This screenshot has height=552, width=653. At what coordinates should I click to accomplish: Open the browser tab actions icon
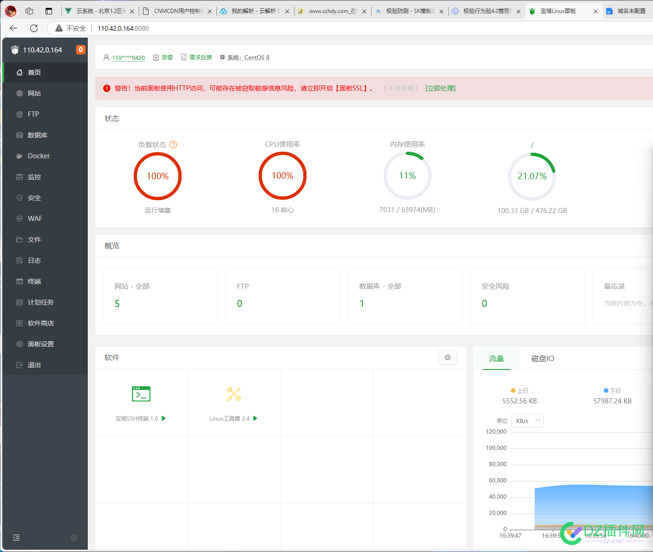(x=49, y=11)
